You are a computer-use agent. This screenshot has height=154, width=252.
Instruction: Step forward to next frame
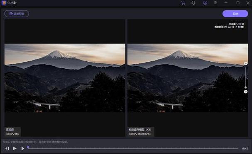[22, 149]
